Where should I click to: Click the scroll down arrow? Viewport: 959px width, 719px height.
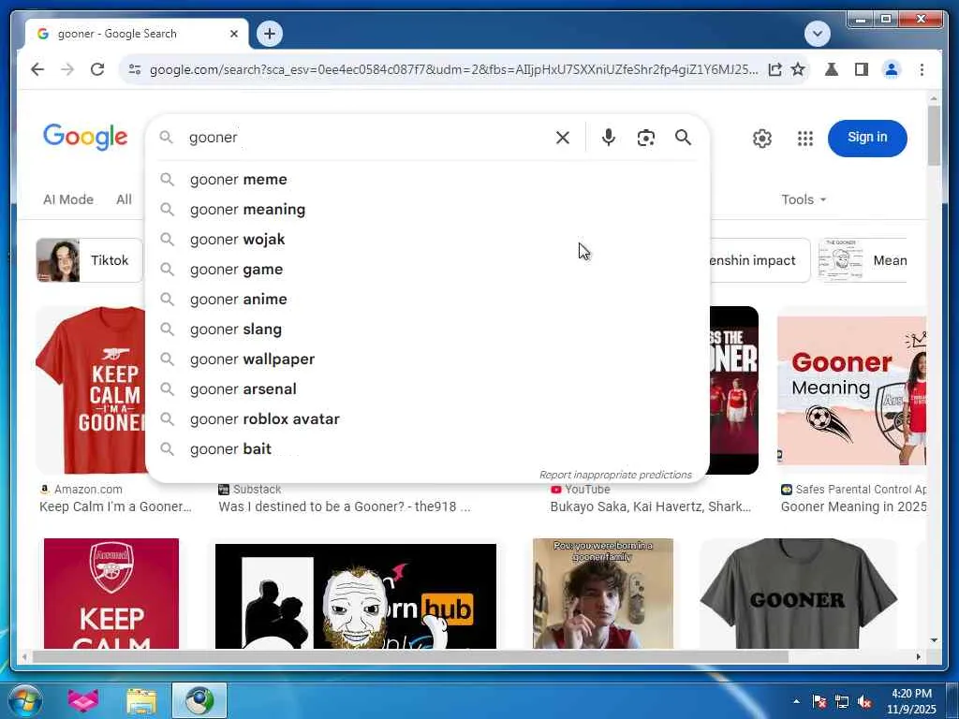tap(934, 640)
